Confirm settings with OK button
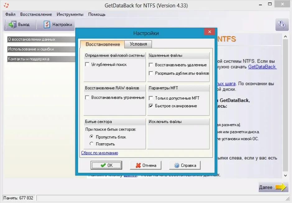This screenshot has height=203, width=292. coord(106,165)
